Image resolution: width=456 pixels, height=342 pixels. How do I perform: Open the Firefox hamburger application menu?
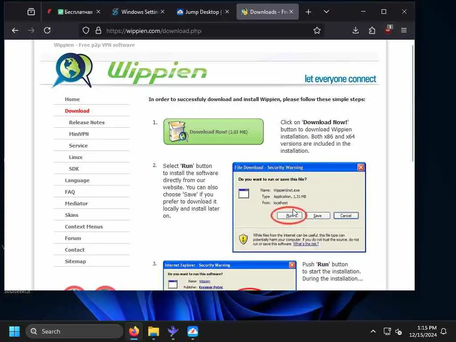coord(403,30)
